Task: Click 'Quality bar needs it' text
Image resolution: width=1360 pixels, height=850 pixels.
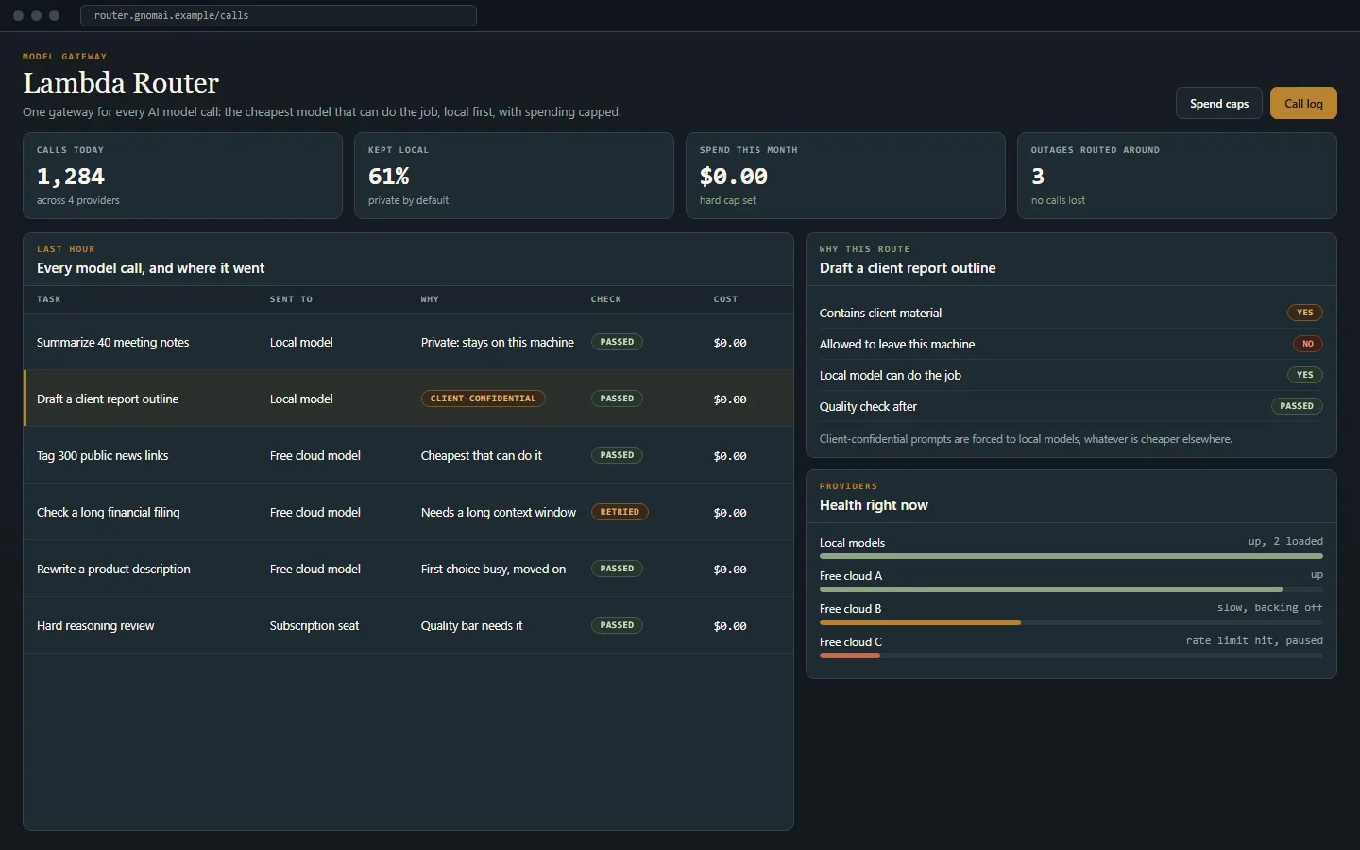Action: coord(471,625)
